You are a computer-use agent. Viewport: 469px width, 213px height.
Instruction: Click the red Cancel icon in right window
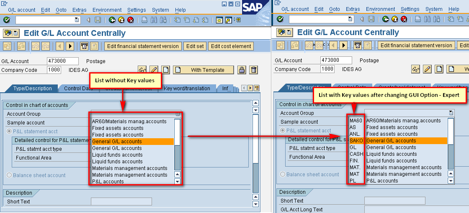pyautogui.click(x=404, y=19)
